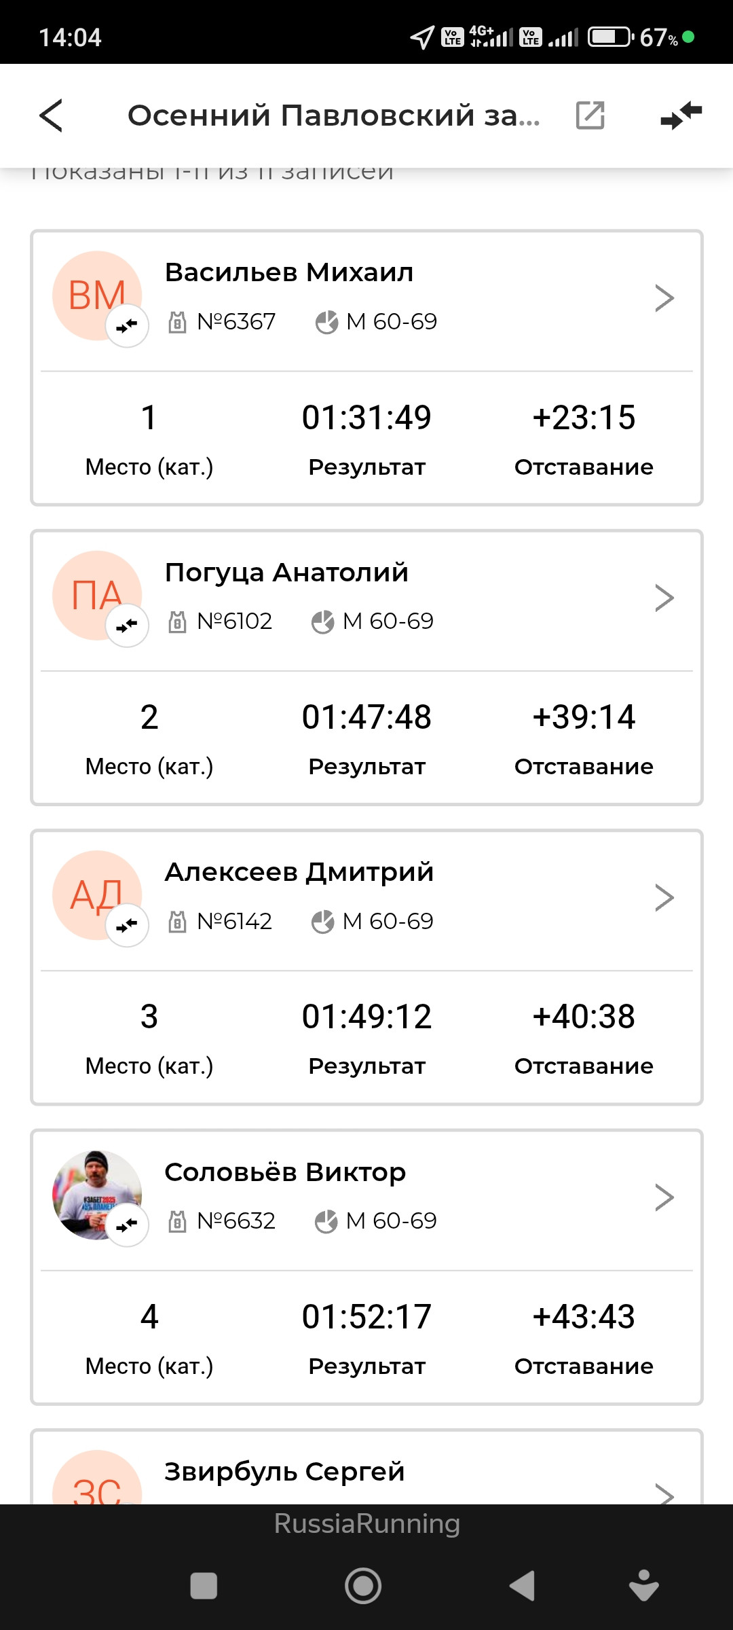The image size is (733, 1630).
Task: Tap Android home circle button
Action: point(363,1586)
